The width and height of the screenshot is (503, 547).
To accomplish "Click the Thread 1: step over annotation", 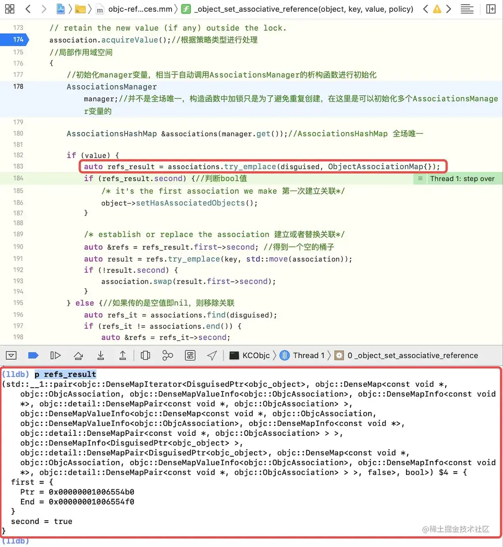I will point(462,179).
